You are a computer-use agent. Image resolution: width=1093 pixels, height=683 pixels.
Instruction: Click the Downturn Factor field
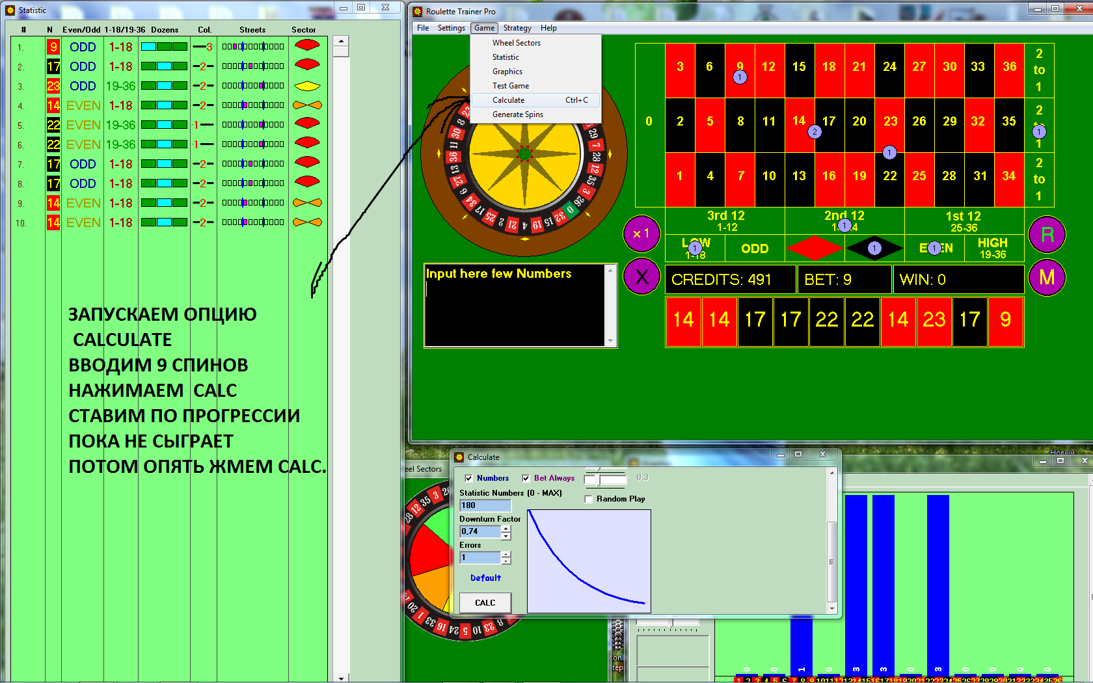pos(480,531)
